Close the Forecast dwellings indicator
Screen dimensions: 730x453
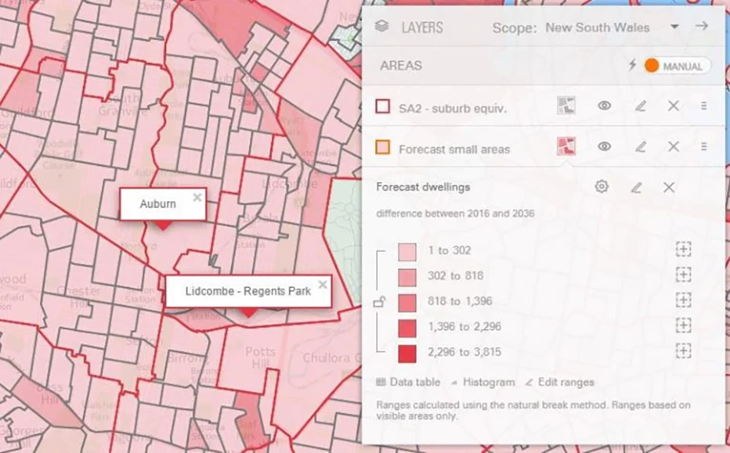tap(669, 187)
